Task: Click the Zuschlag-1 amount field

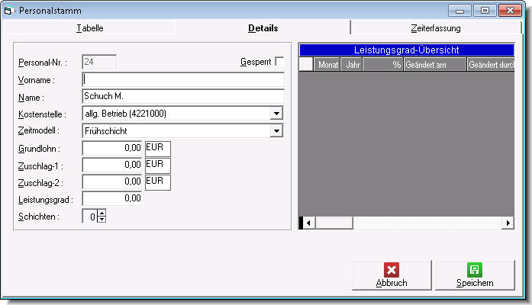Action: coord(112,165)
